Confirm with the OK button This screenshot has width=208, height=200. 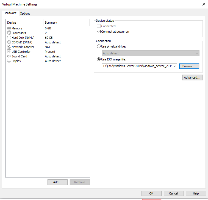pyautogui.click(x=151, y=193)
